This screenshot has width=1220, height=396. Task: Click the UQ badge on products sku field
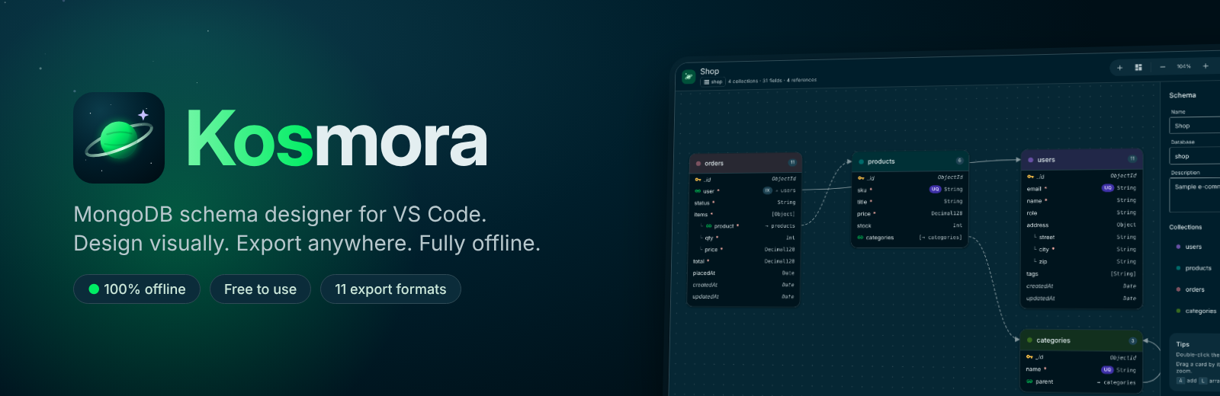pyautogui.click(x=935, y=189)
